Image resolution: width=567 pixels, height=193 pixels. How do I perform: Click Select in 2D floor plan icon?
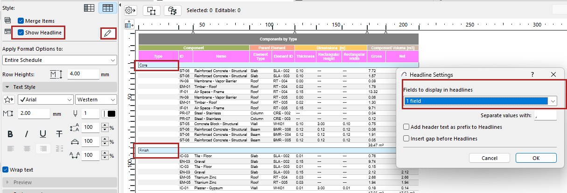click(152, 10)
